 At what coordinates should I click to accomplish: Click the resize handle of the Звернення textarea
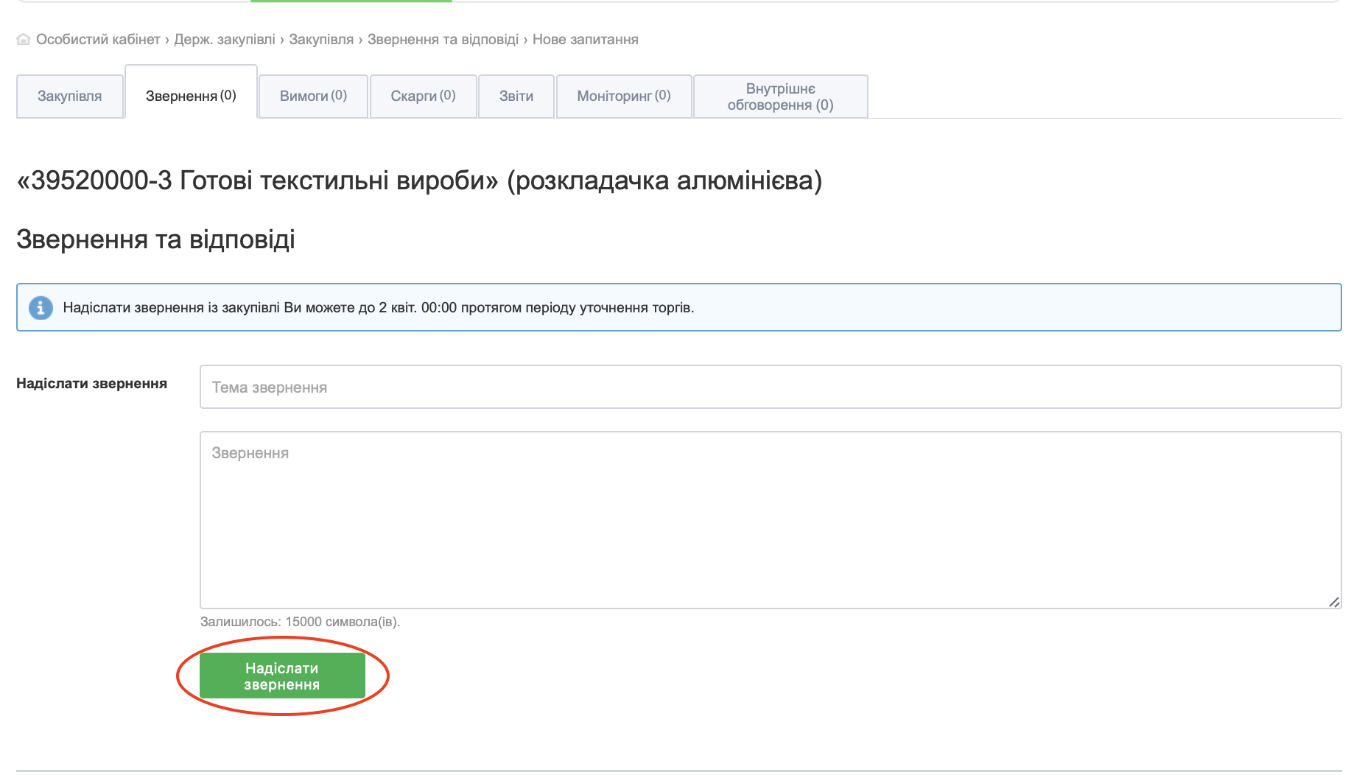pyautogui.click(x=1333, y=602)
